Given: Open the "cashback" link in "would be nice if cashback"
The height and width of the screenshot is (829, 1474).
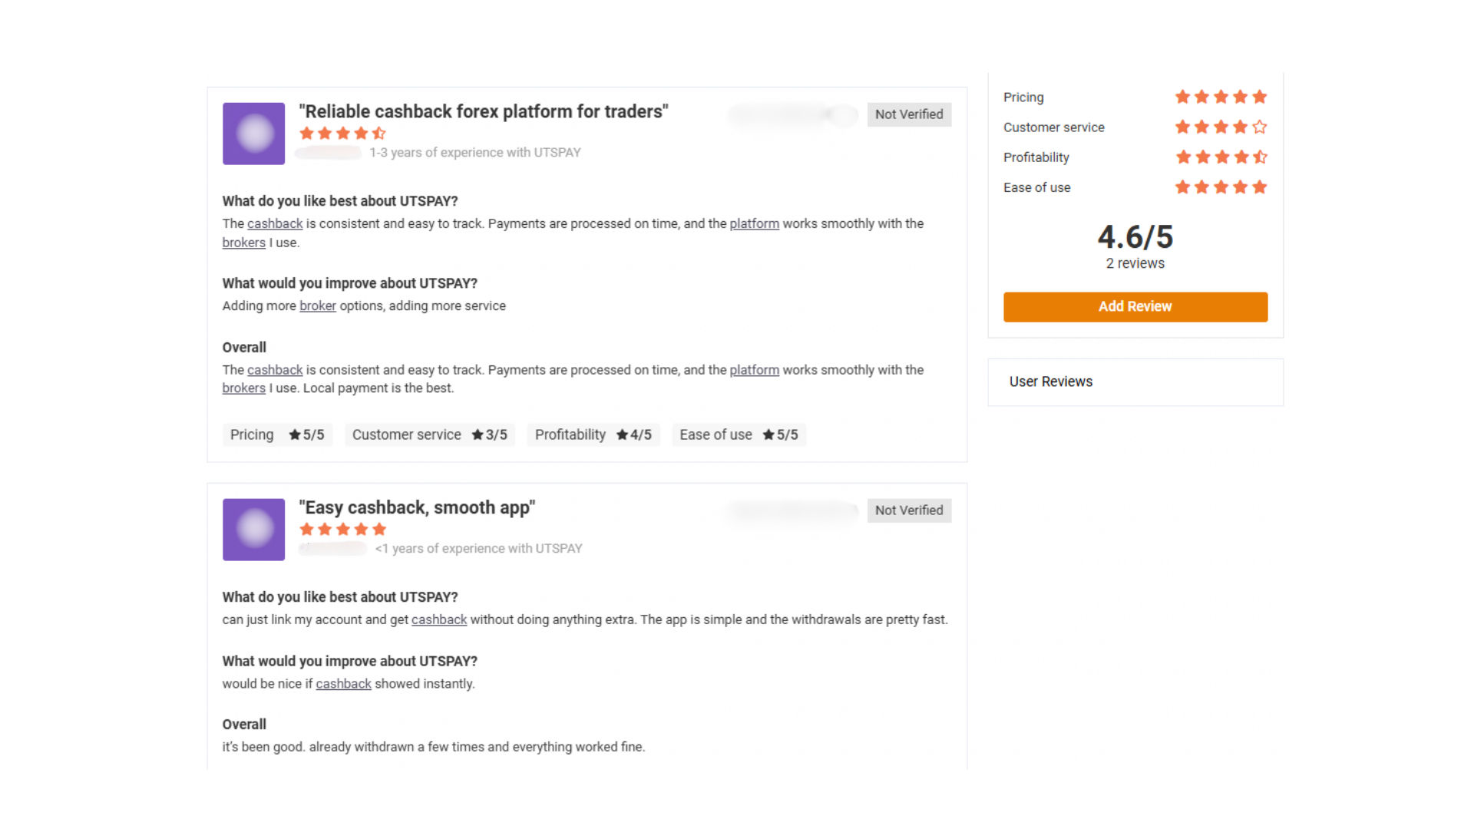Looking at the screenshot, I should pos(343,684).
